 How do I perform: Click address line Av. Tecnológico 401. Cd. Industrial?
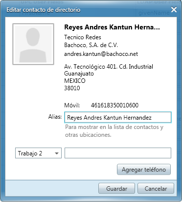click(109, 67)
